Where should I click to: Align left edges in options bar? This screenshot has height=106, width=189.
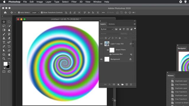point(66,12)
